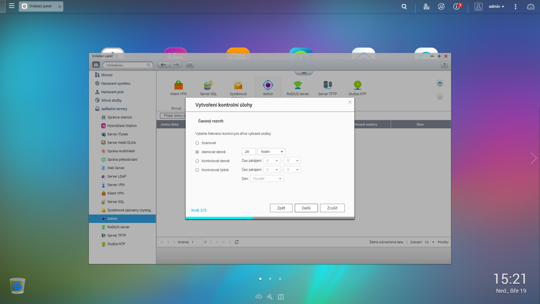This screenshot has width=540, height=304.
Task: Click the Další button
Action: coord(306,208)
